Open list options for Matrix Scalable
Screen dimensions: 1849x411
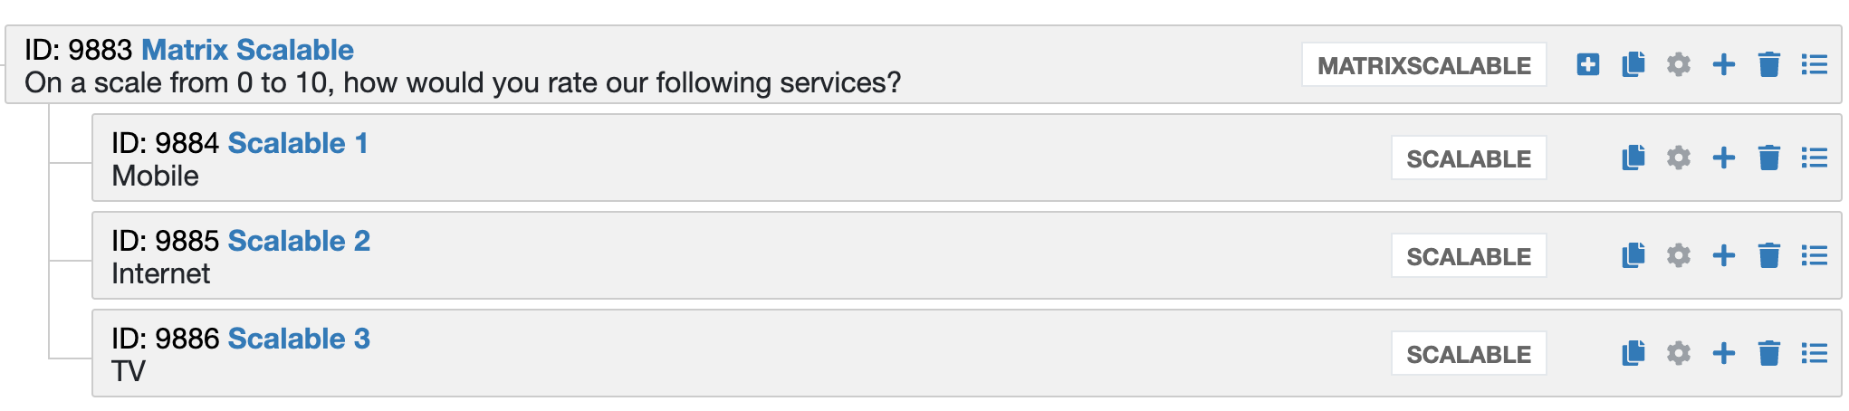click(x=1814, y=64)
